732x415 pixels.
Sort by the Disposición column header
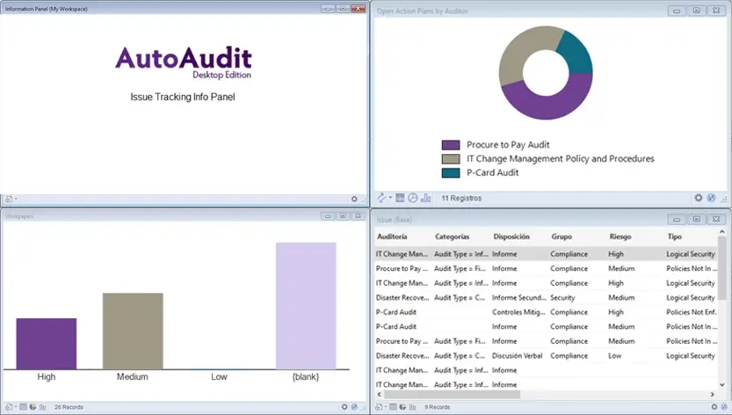pyautogui.click(x=511, y=237)
